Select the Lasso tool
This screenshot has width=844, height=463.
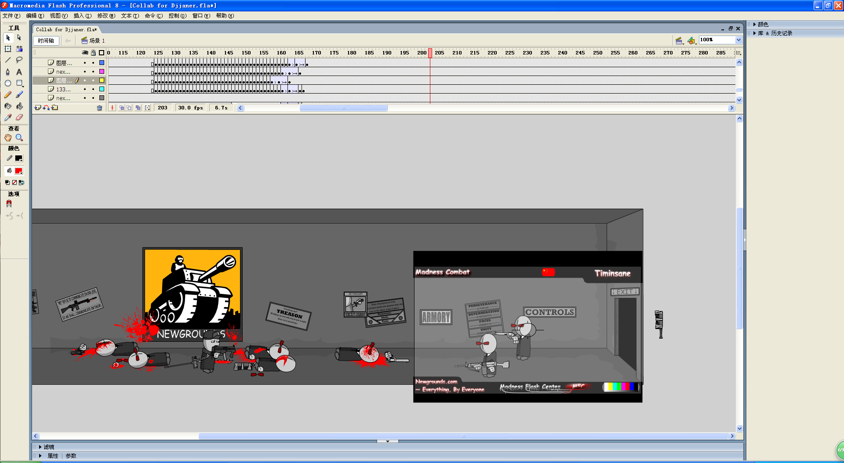[x=19, y=60]
